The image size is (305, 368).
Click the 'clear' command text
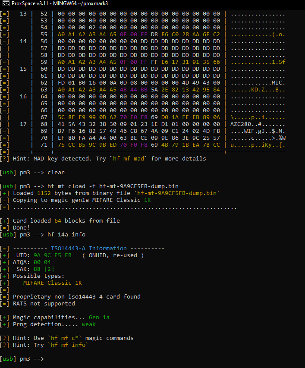tap(56, 173)
